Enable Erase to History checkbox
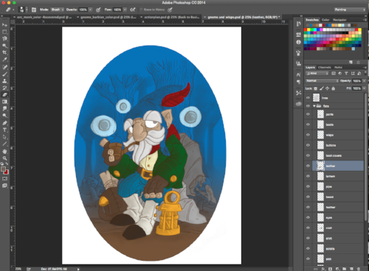This screenshot has width=369, height=271. point(141,10)
